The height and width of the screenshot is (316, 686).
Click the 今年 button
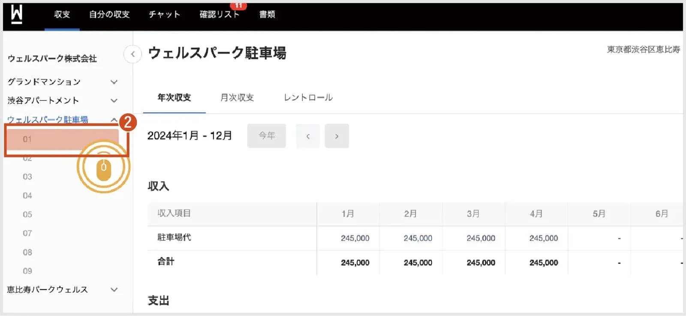click(267, 136)
